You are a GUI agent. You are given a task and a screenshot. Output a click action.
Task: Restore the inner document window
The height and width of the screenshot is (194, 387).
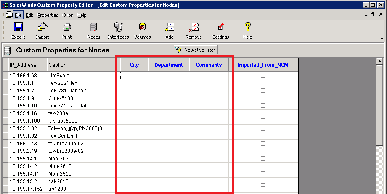click(x=373, y=14)
